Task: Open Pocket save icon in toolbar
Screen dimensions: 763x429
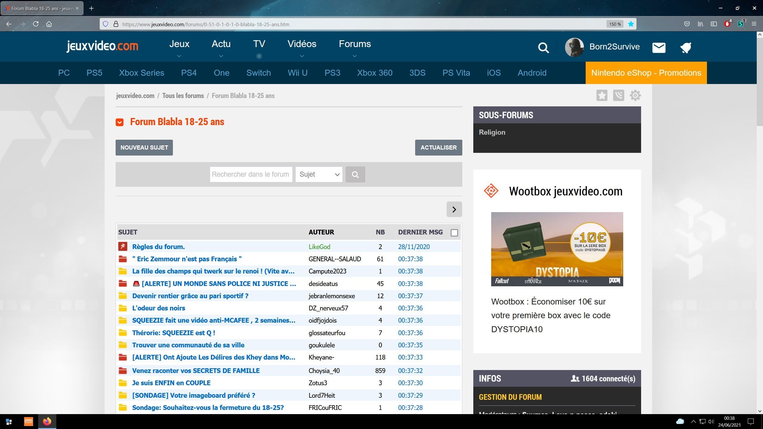Action: pos(687,24)
